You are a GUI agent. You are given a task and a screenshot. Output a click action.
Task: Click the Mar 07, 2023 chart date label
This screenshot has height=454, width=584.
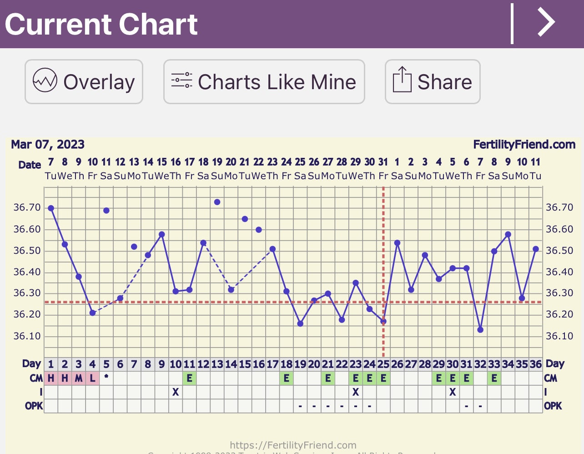[48, 145]
